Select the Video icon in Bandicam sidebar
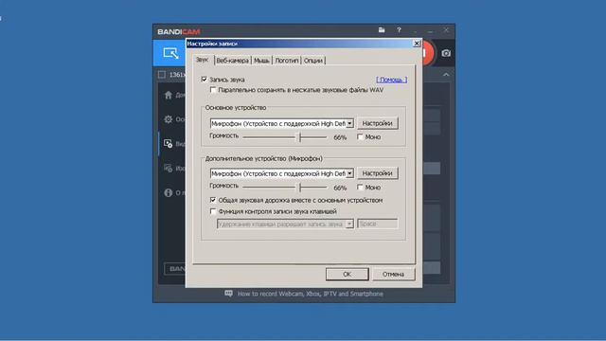606x341 pixels. pos(169,143)
